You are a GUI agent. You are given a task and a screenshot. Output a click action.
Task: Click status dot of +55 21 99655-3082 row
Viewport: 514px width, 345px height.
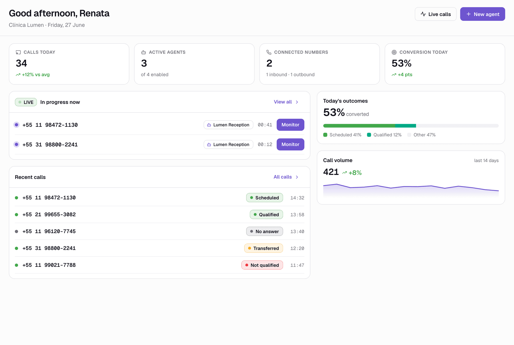pyautogui.click(x=17, y=215)
